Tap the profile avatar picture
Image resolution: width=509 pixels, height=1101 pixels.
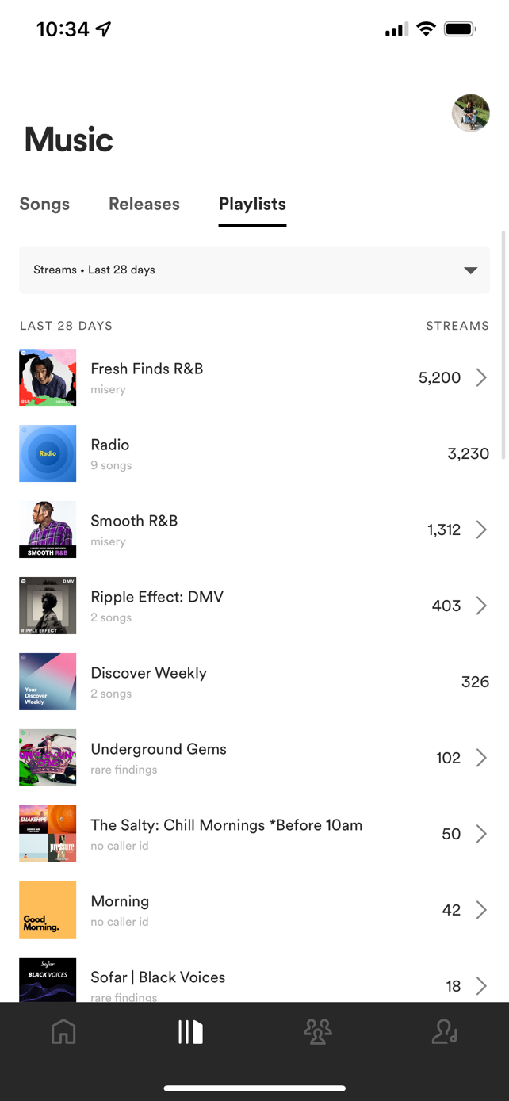(470, 113)
